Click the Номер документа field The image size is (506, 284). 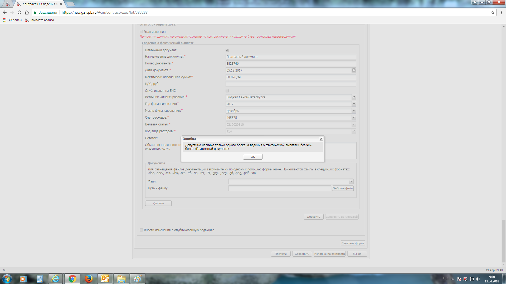(291, 64)
